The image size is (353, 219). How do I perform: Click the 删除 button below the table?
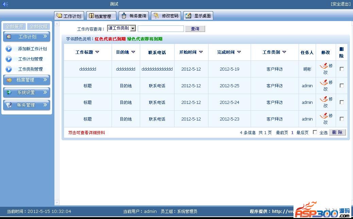point(337,132)
